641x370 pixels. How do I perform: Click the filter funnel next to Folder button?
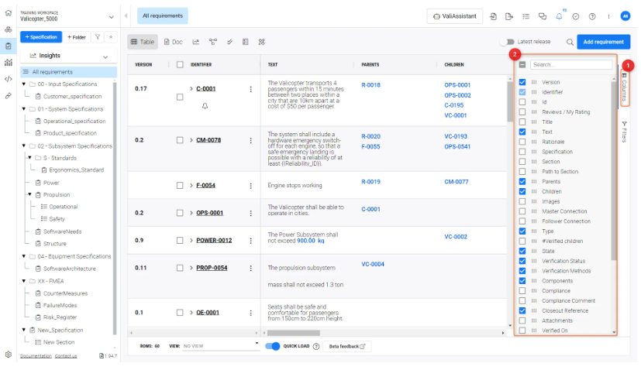coord(98,37)
